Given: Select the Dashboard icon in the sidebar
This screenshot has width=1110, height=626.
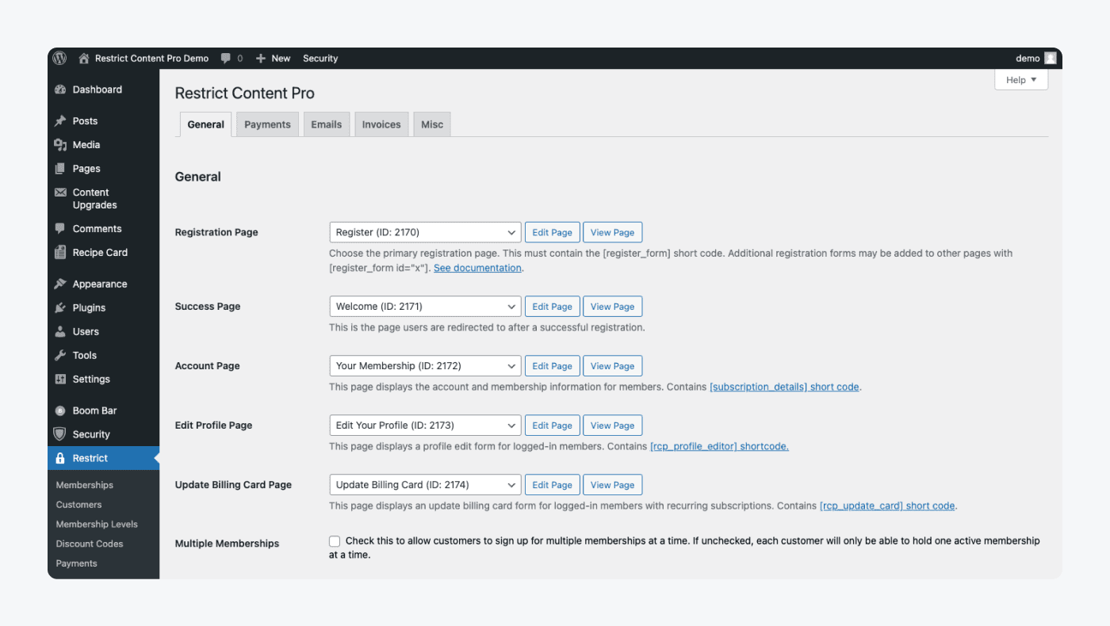Looking at the screenshot, I should (x=62, y=89).
